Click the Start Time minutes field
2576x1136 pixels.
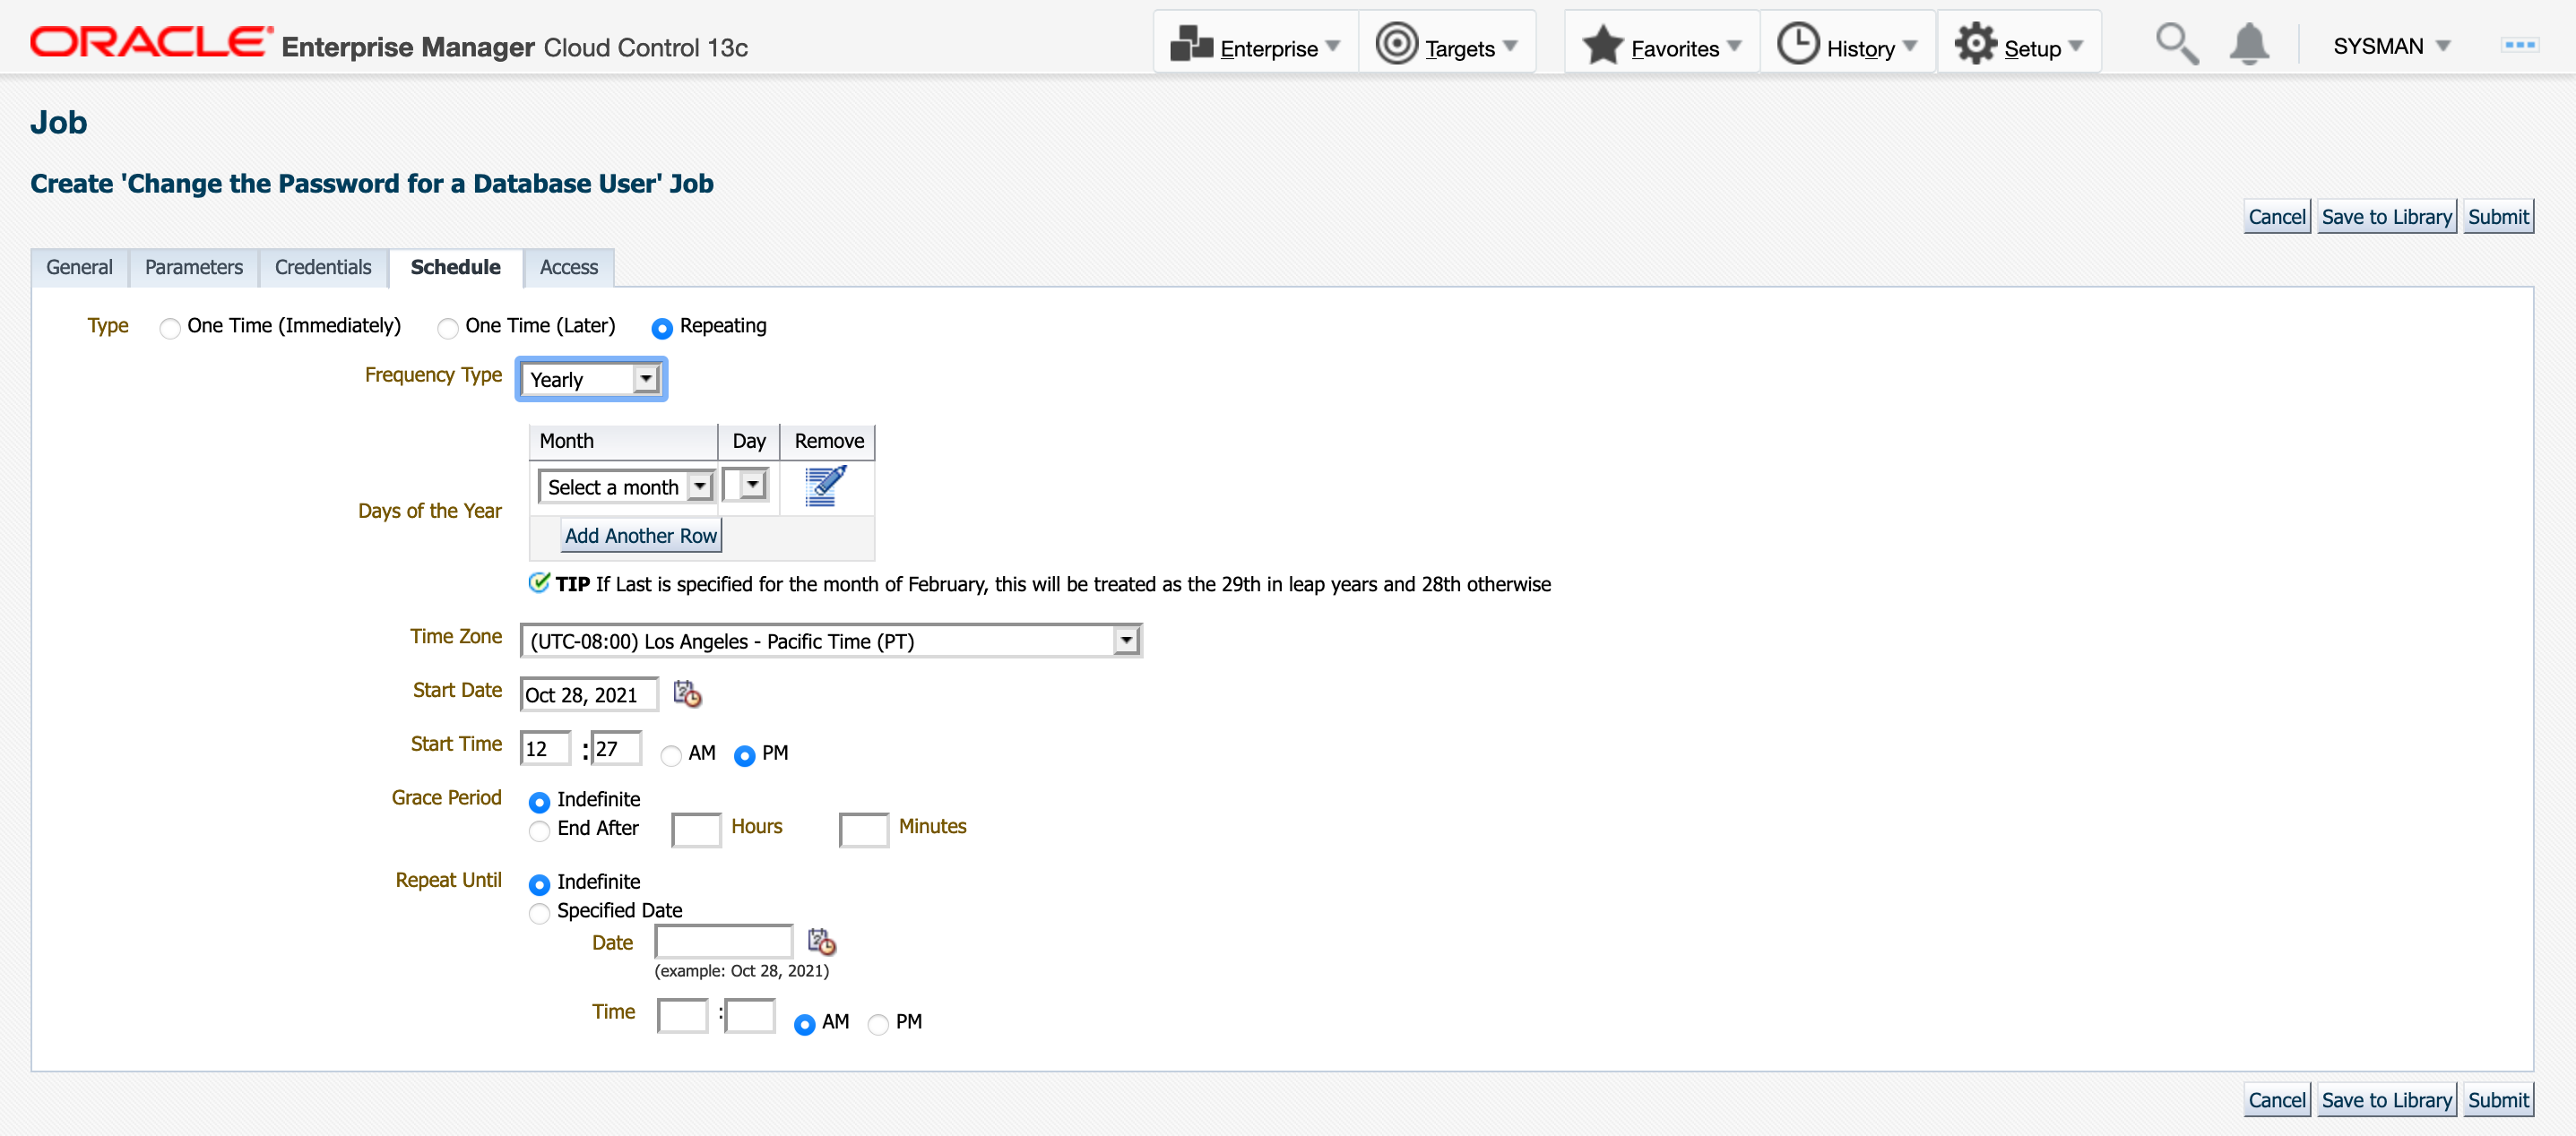coord(615,749)
